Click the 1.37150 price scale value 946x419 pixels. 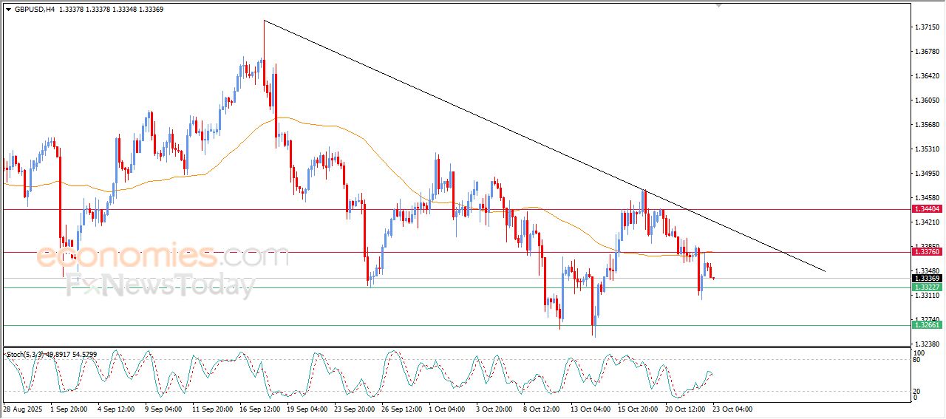pyautogui.click(x=926, y=27)
